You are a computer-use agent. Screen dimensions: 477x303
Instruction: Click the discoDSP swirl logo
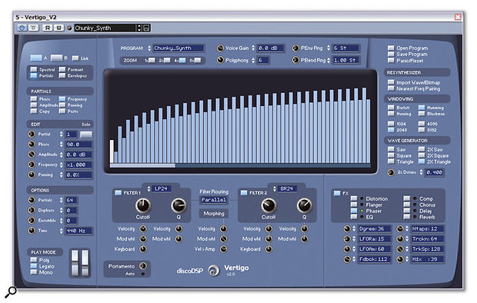pos(214,270)
